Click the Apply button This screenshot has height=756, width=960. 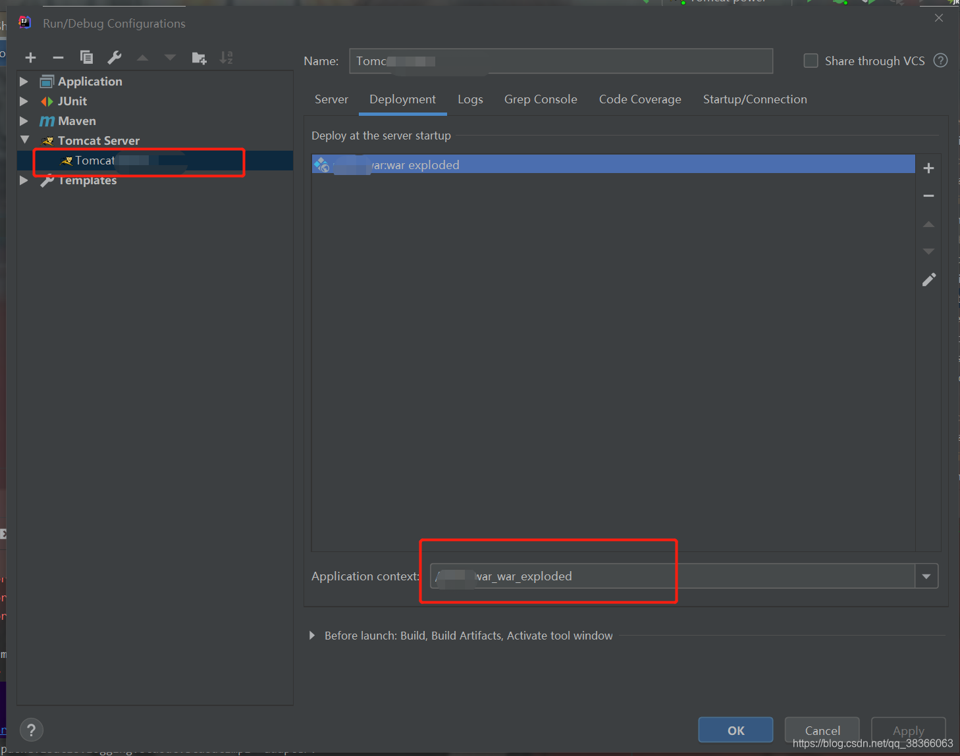point(909,730)
